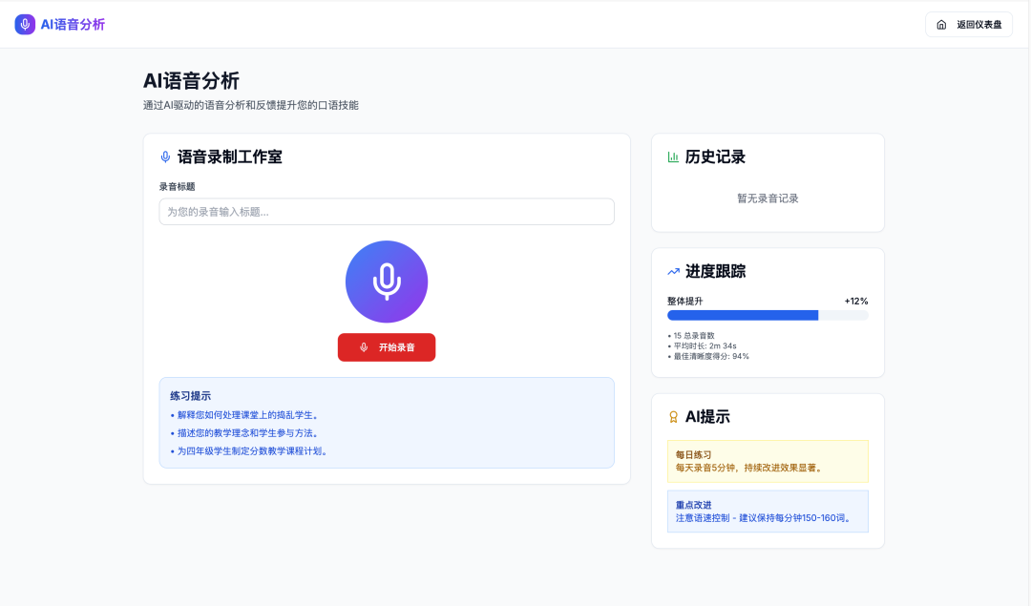
Task: Click the microphone icon beside 语音录制工作室
Action: [165, 157]
